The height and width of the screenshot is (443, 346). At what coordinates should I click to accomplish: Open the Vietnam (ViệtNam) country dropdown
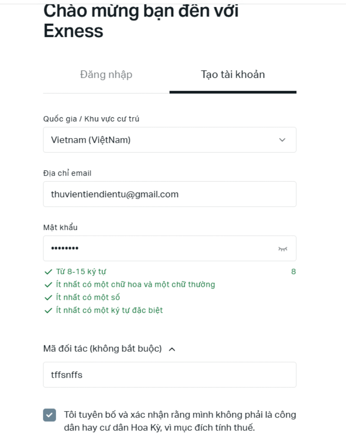click(x=169, y=140)
